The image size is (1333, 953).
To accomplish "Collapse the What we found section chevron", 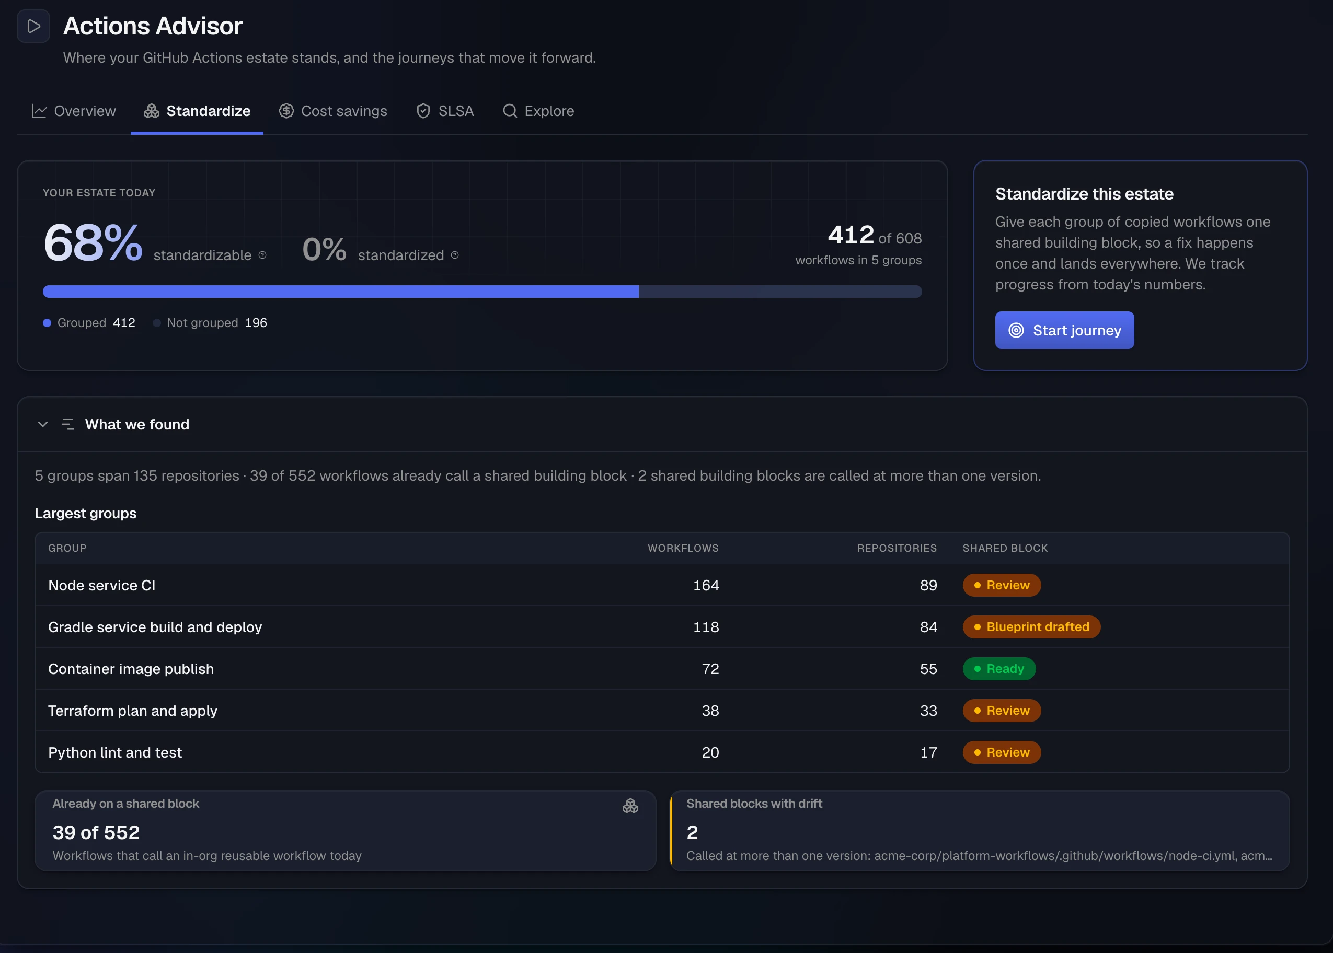I will pyautogui.click(x=43, y=424).
